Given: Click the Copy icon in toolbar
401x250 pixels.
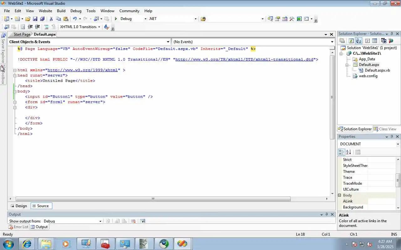Looking at the screenshot, I should (58, 19).
